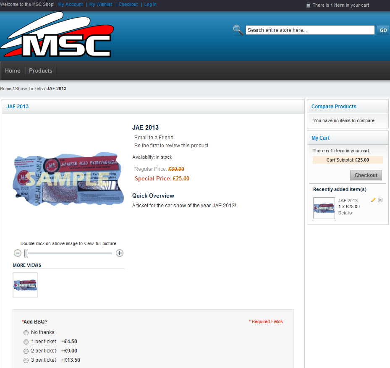
Task: Choose "2 per ticket" BBQ option
Action: tap(26, 351)
